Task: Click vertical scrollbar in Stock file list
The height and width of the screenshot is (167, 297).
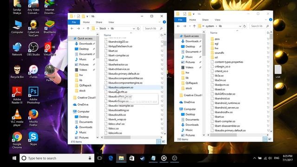Action: 165,43
